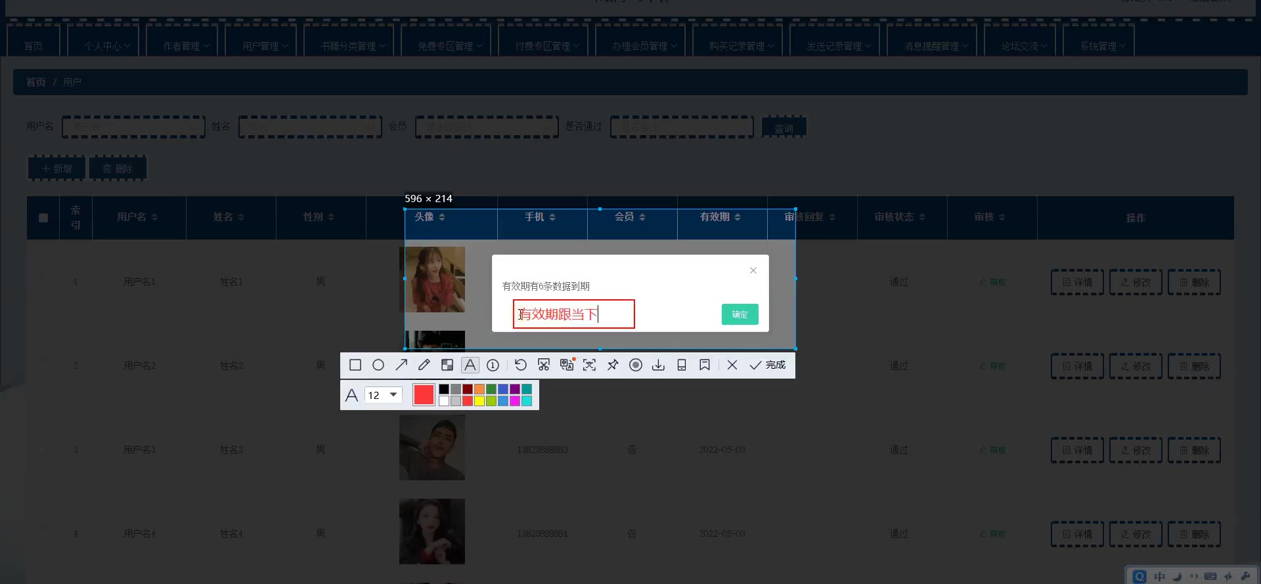Close the 有效期 notice dialog with the X
The width and height of the screenshot is (1261, 584).
(753, 270)
